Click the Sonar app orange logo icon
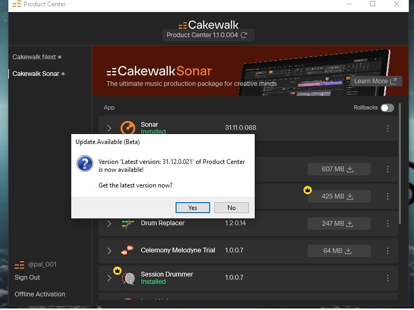Viewport: 414px width, 310px height. (x=127, y=128)
